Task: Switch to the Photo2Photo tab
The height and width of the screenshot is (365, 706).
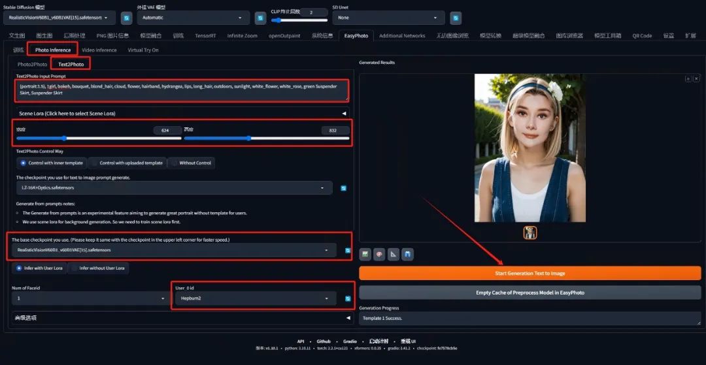Action: (x=32, y=64)
